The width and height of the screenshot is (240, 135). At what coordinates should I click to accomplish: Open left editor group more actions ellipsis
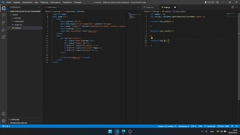(x=138, y=7)
